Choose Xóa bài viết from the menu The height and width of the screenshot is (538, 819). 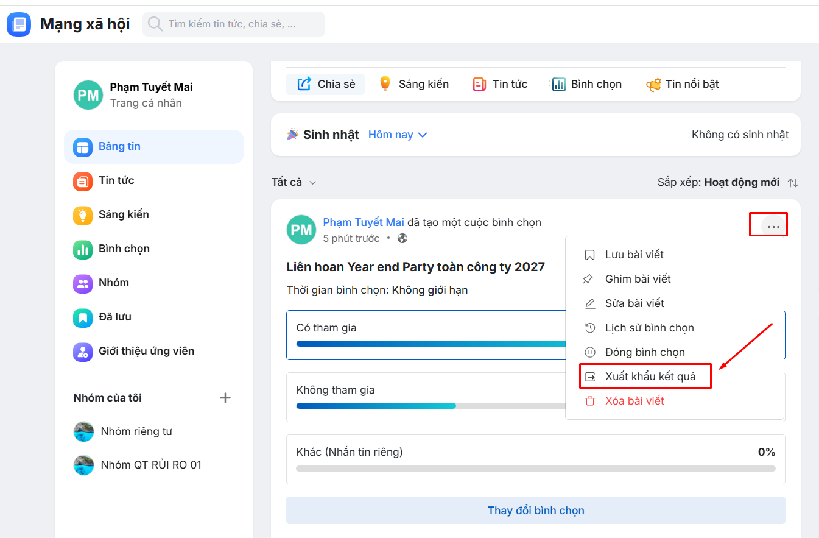point(634,401)
